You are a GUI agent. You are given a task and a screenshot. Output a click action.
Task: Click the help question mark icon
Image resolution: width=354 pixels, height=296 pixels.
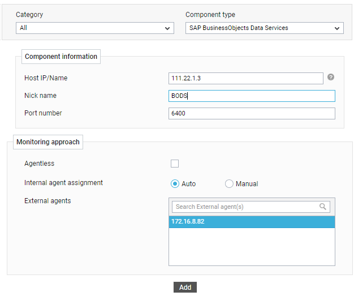(x=331, y=78)
